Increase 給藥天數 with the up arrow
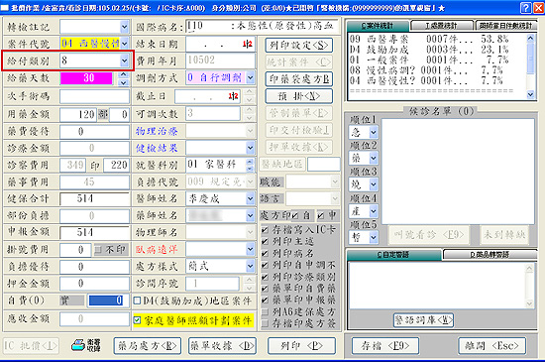Screen dimensions: 545x362 tap(124, 74)
